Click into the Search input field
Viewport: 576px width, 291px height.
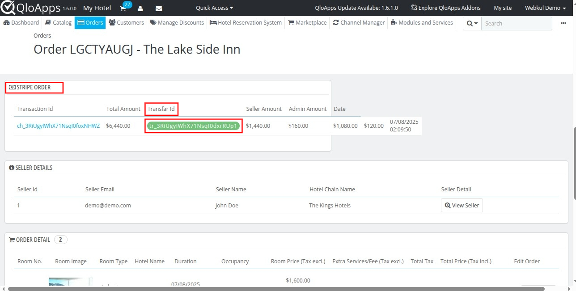coord(517,23)
